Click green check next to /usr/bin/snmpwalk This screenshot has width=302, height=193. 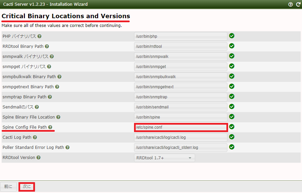(232, 56)
